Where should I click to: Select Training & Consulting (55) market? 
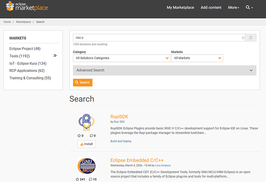click(x=30, y=78)
